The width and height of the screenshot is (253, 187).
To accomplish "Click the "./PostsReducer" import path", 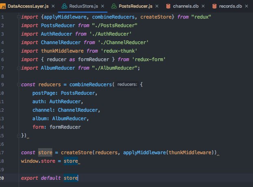I will click(x=115, y=25).
